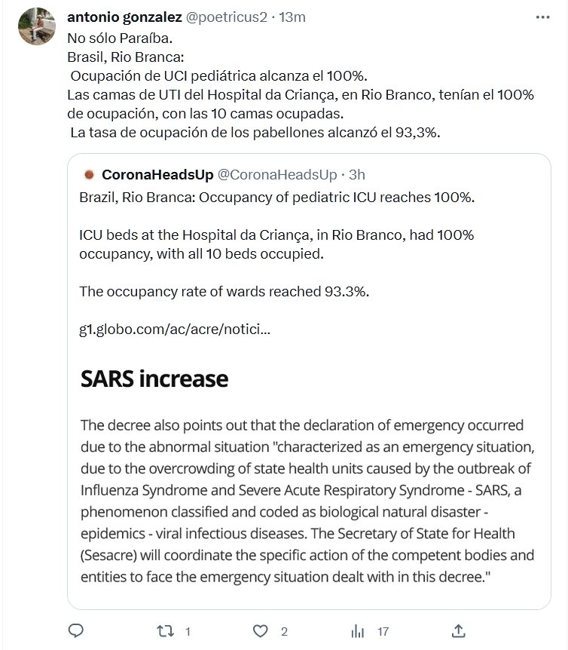Click antonio gonzalez profile avatar
This screenshot has height=650, width=568.
click(36, 28)
